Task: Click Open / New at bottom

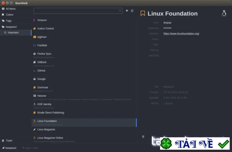Action: 30,148
